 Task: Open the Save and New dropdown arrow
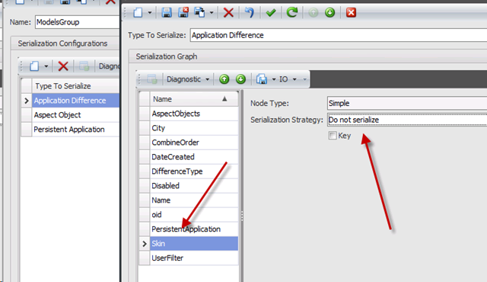tap(212, 13)
